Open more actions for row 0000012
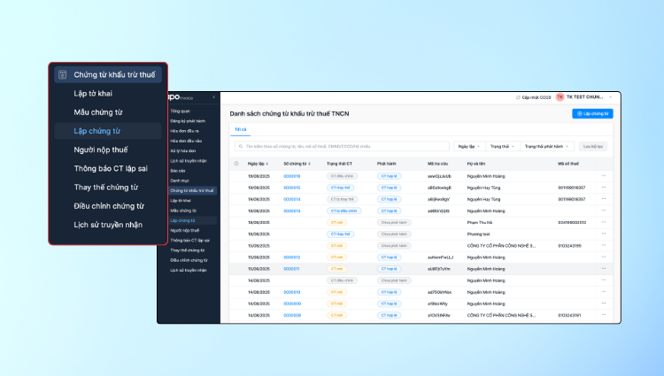 tap(604, 257)
